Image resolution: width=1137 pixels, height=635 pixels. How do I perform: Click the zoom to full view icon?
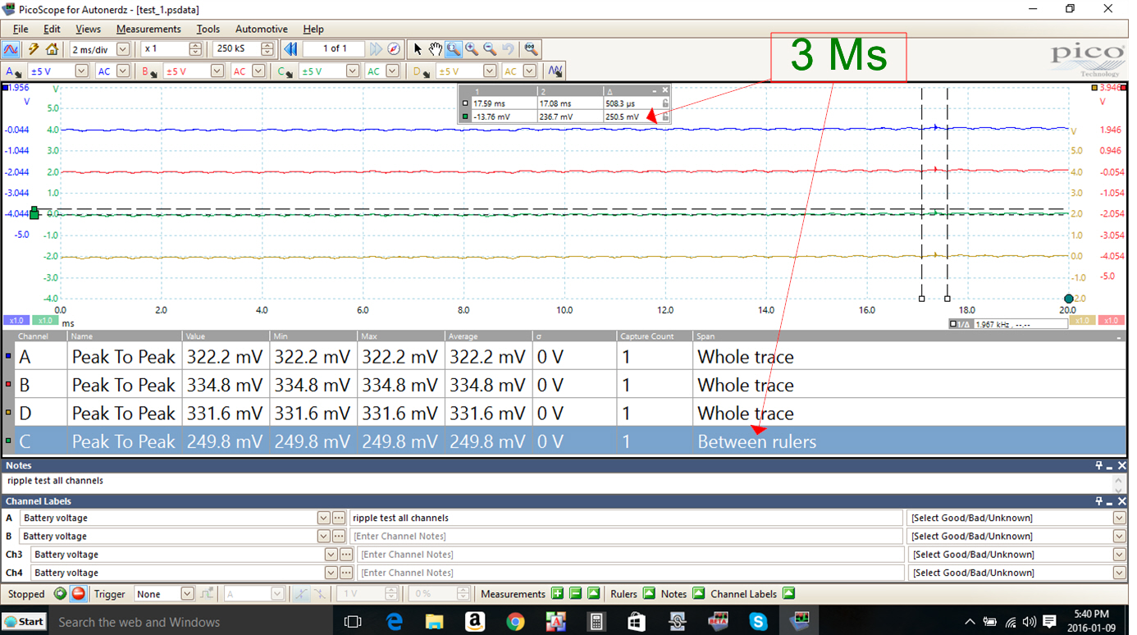(531, 49)
